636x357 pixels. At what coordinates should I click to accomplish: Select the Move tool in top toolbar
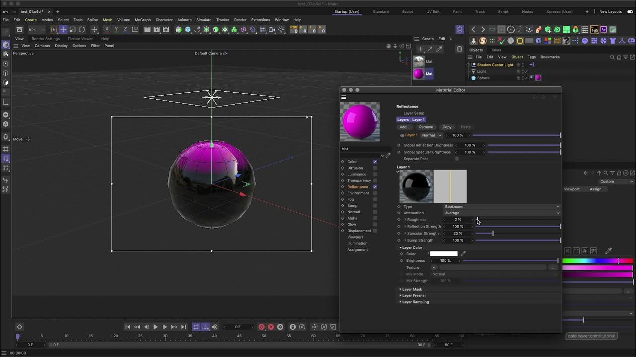[x=63, y=30]
